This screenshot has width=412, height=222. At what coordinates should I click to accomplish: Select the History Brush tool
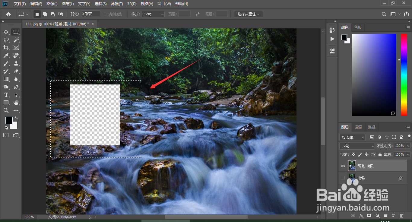pos(6,71)
